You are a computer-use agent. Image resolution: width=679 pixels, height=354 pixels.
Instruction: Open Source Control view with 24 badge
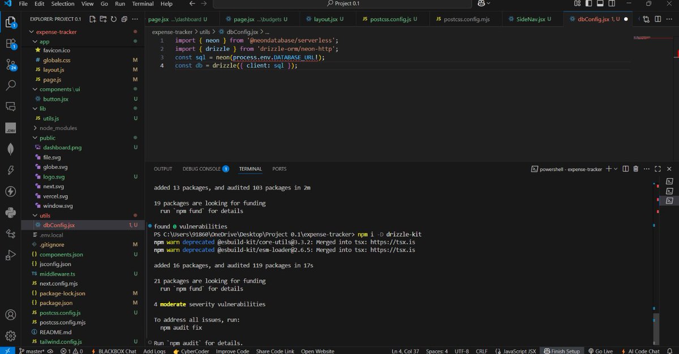(10, 64)
